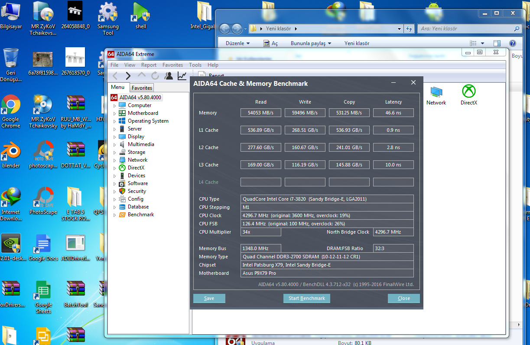Select the blender desktop icon
The image size is (530, 345).
coord(11,155)
